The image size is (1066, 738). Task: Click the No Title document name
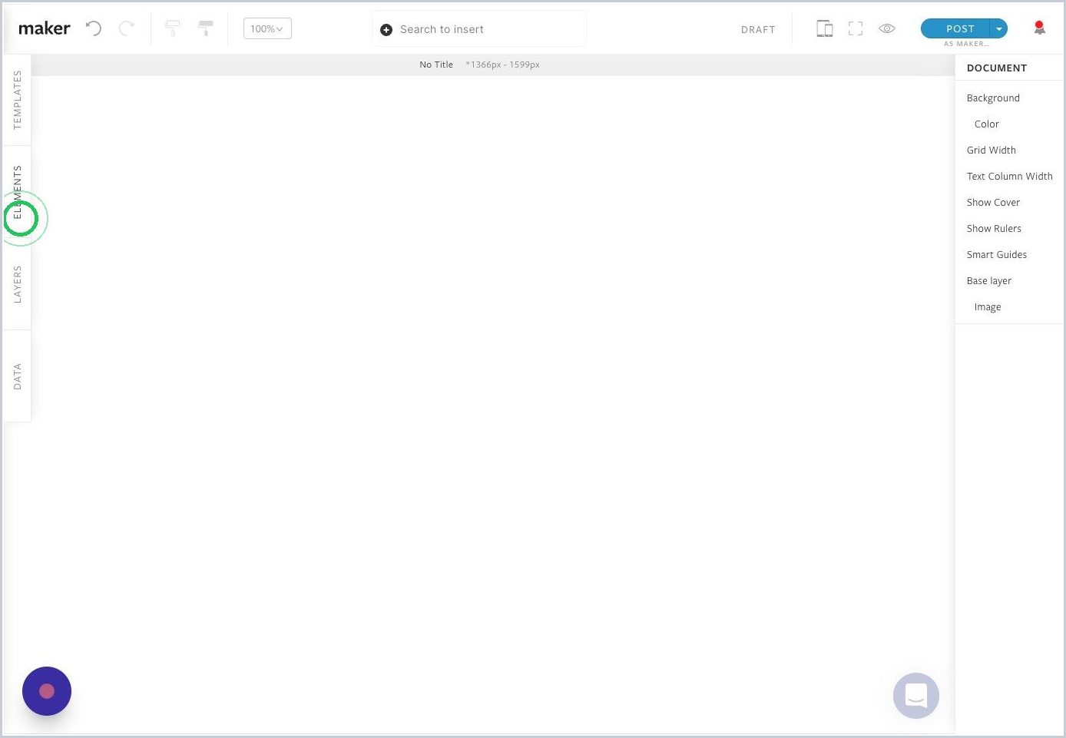click(x=436, y=65)
